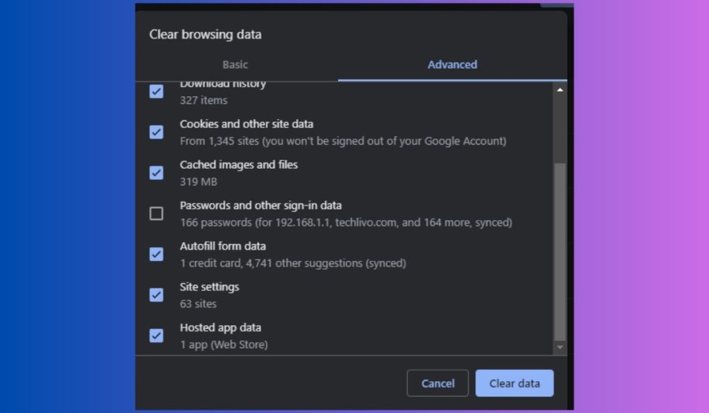Screen dimensions: 709x413
Task: Toggle the Site settings checkbox
Action: [x=156, y=295]
